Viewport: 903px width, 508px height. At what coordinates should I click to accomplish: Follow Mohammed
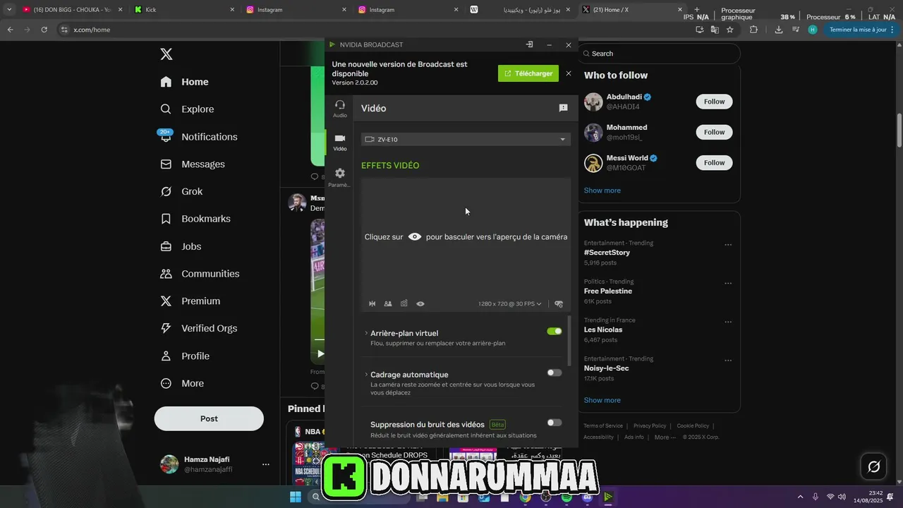[x=714, y=132]
